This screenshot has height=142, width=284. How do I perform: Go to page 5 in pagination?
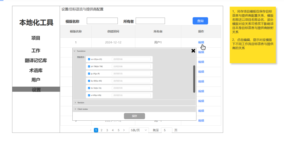(118, 130)
